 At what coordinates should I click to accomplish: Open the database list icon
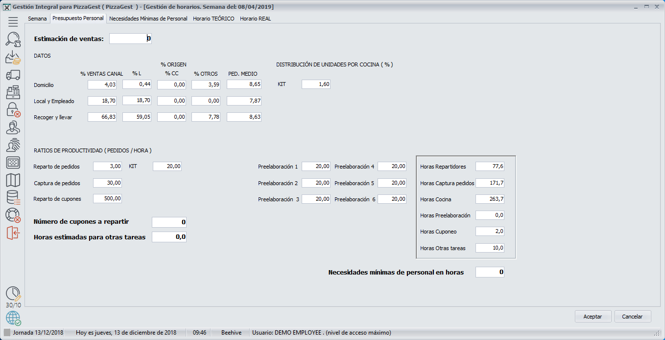click(x=13, y=198)
